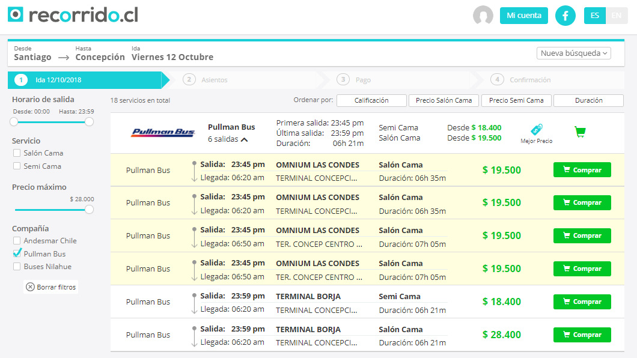Click the green cart icon in Pullman Bus summary
This screenshot has height=358, width=637.
pyautogui.click(x=580, y=132)
